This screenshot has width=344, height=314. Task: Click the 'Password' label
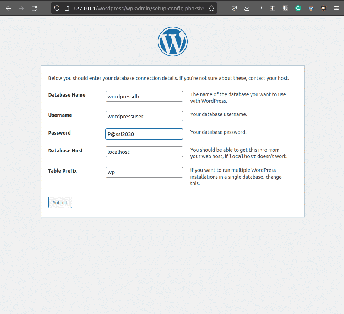59,133
